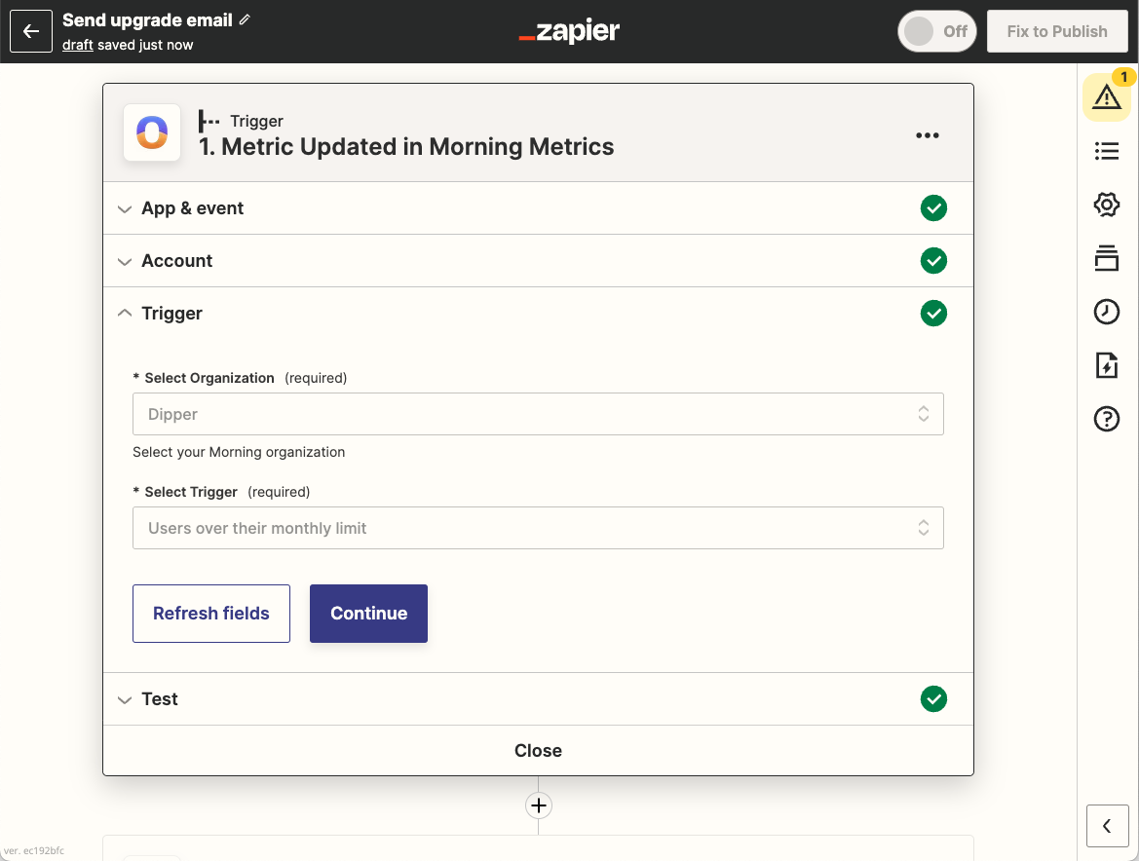This screenshot has width=1139, height=861.
Task: Open the trigger step three-dot menu
Action: 927,135
